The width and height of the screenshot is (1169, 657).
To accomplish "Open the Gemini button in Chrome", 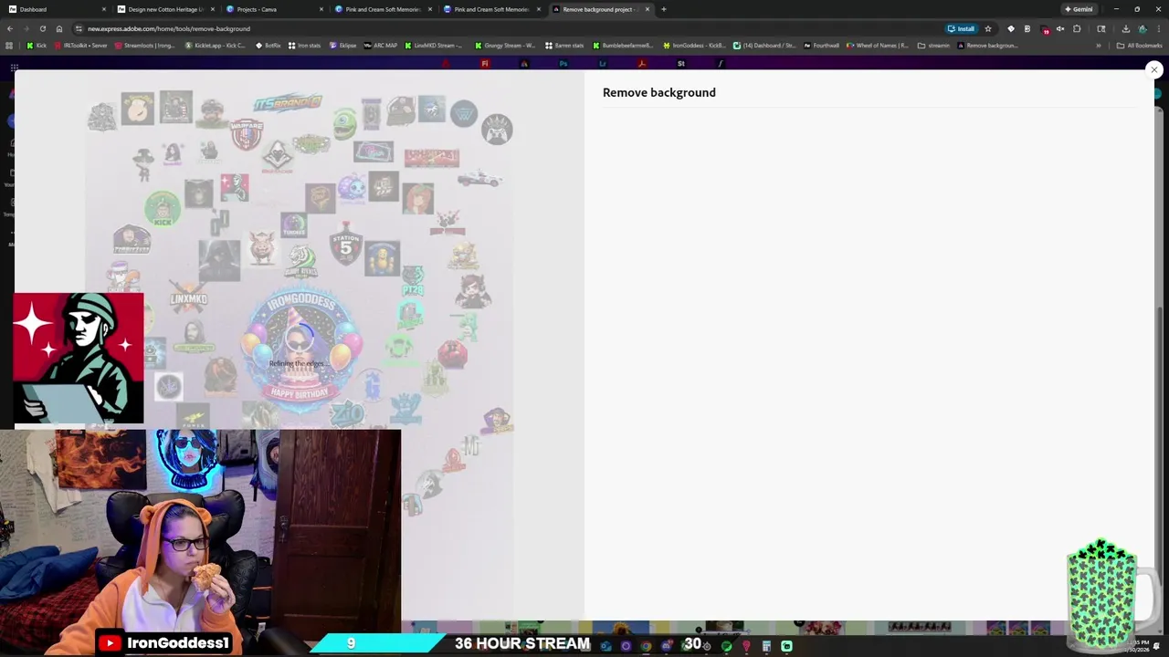I will point(1079,9).
